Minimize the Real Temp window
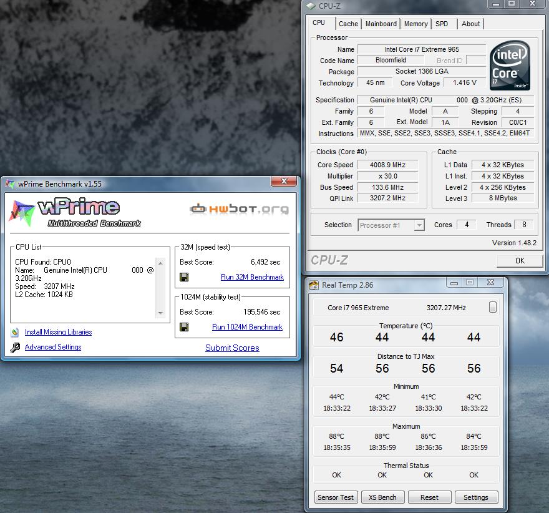549x513 pixels. tap(454, 282)
